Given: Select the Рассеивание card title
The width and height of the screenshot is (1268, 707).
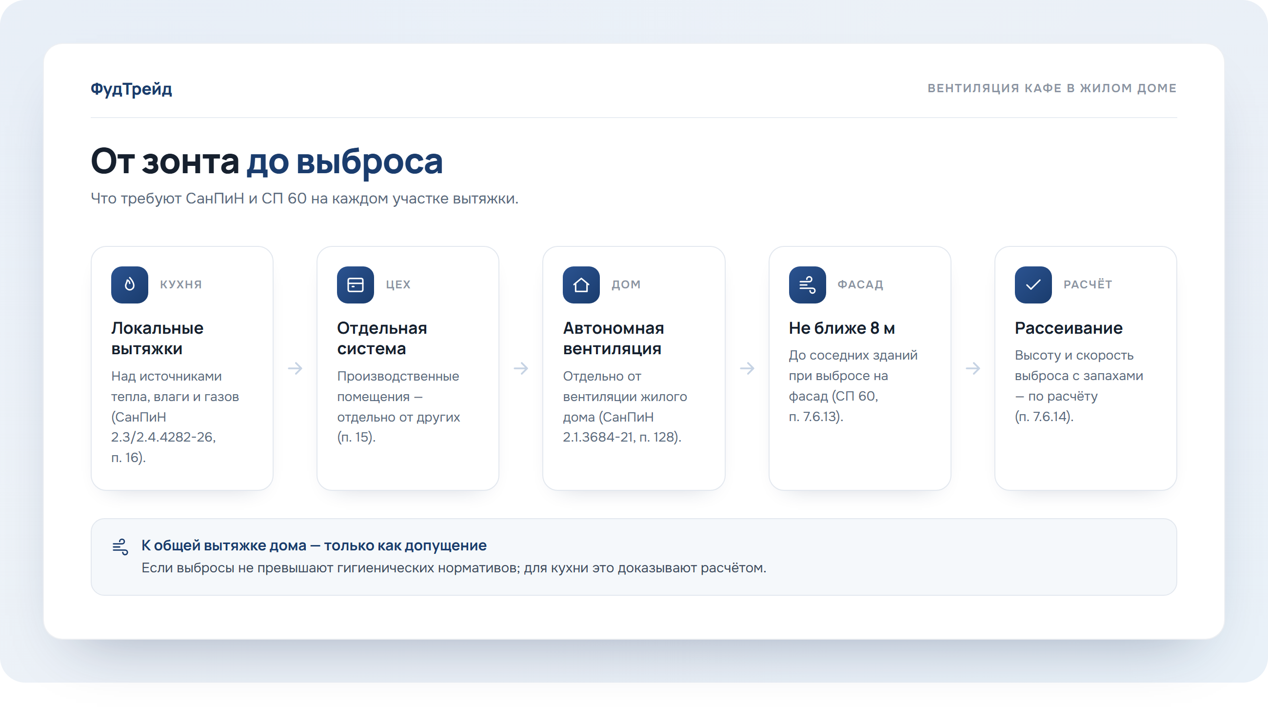Looking at the screenshot, I should tap(1069, 328).
